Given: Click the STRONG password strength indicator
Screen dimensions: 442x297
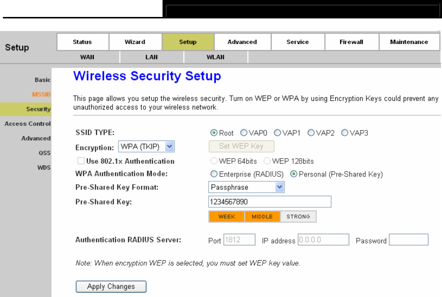Looking at the screenshot, I should 298,217.
